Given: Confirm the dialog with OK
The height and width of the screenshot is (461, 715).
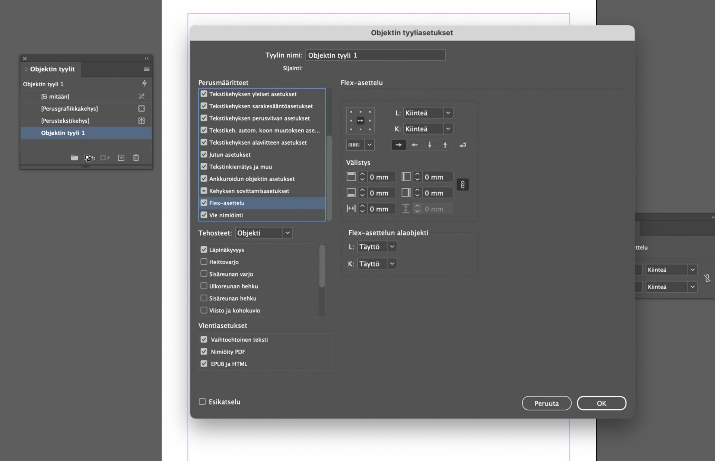Looking at the screenshot, I should pyautogui.click(x=601, y=403).
